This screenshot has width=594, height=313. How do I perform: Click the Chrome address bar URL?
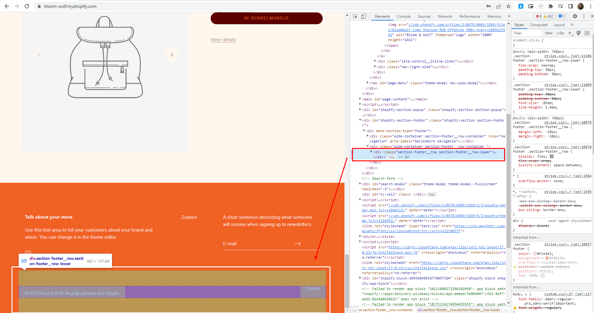coord(70,6)
